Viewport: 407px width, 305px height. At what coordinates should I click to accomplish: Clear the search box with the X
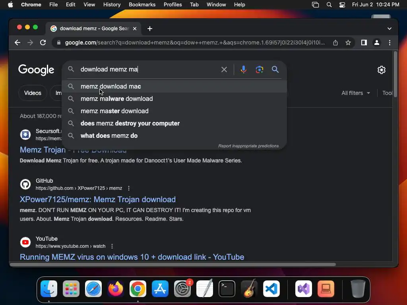(224, 69)
